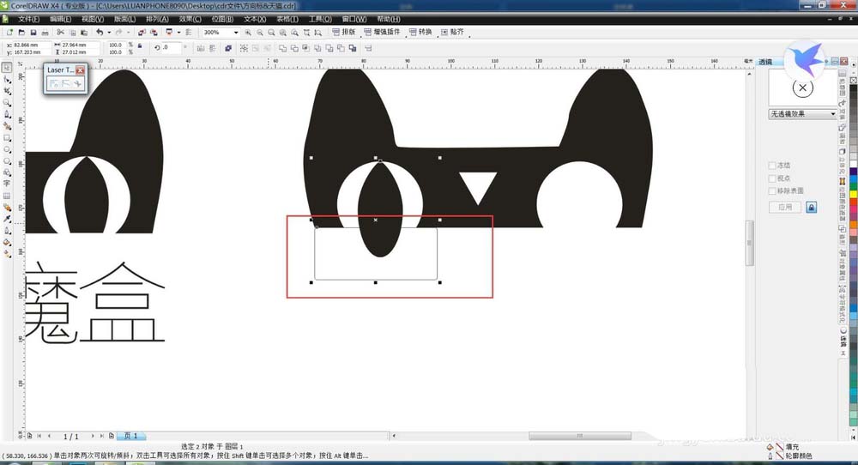Click the Open file icon
858x465 pixels.
point(21,33)
